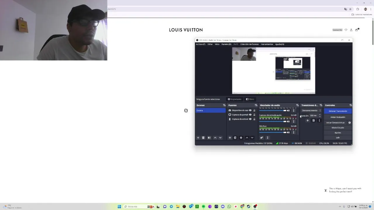Open Desvanecimiento transition dropdown
374x210 pixels.
click(311, 111)
